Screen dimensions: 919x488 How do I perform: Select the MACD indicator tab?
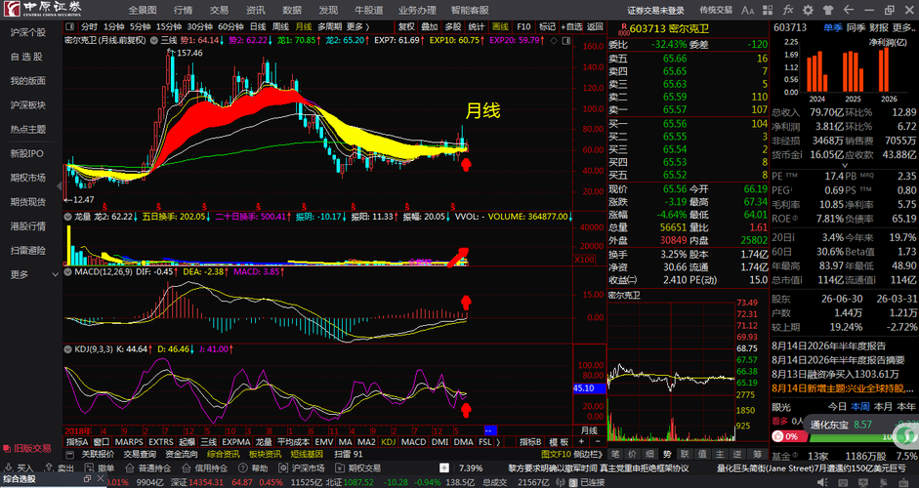point(414,442)
